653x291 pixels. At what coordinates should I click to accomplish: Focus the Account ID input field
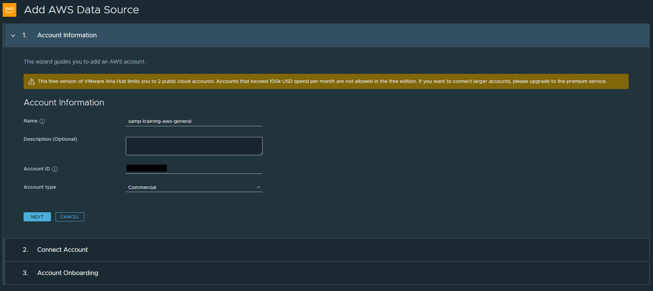coord(194,169)
